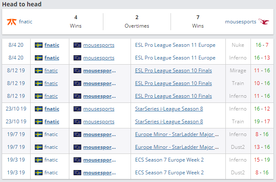
Task: Click EU flag in the Nuke match row
Action: pos(77,45)
